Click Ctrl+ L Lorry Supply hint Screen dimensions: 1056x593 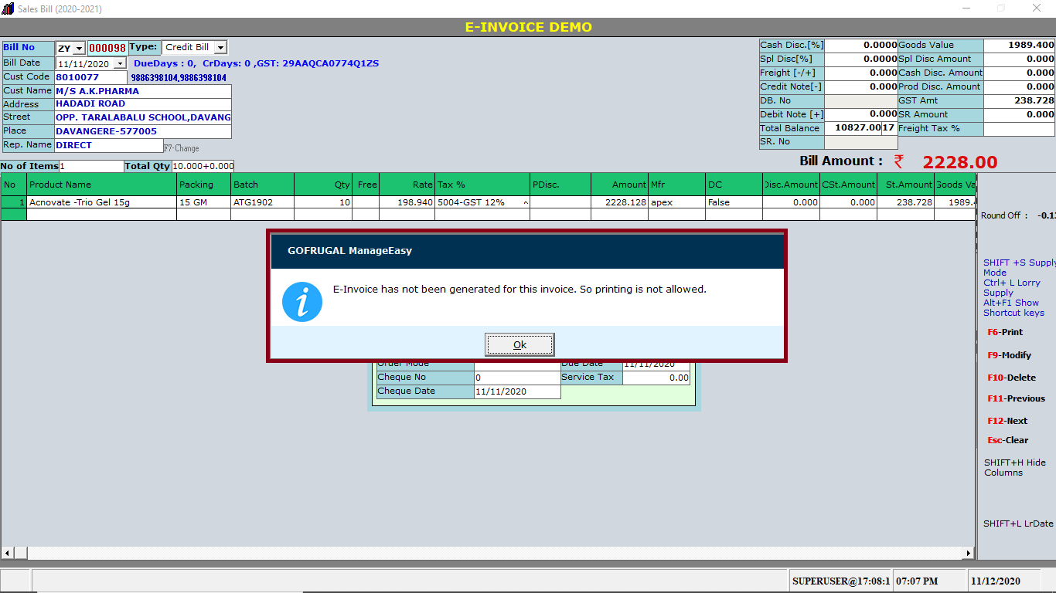point(1012,287)
